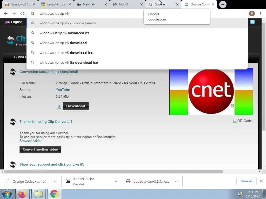266x199 pixels.
Task: Open Firefox from the taskbar
Action: point(22,194)
